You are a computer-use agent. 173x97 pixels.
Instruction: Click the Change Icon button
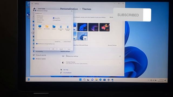pyautogui.click(x=58, y=41)
